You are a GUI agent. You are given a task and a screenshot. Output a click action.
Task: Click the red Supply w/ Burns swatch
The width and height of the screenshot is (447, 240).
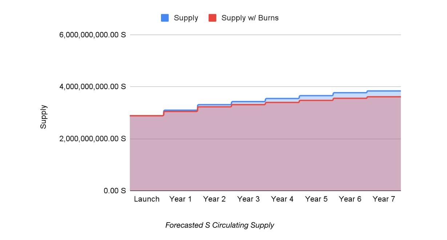click(213, 18)
